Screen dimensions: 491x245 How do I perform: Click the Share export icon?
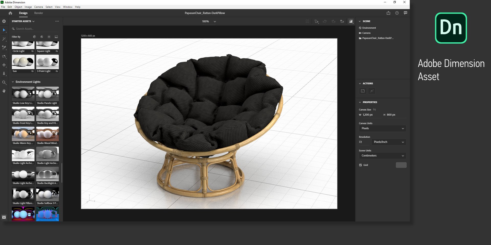point(388,13)
